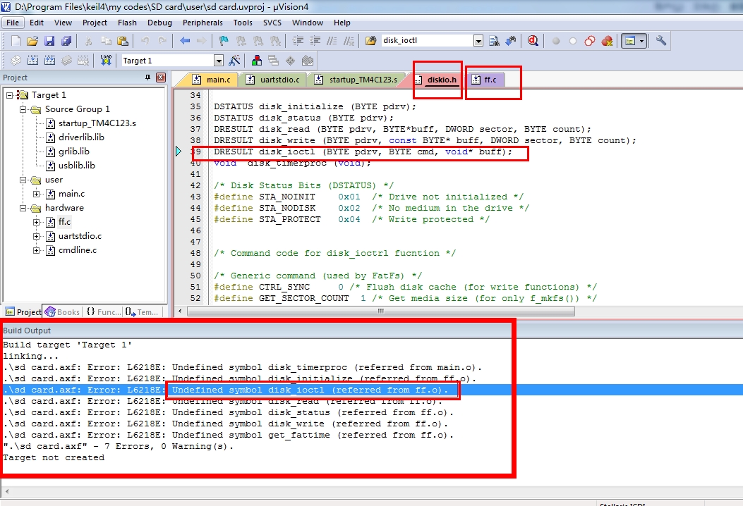
Task: Click the Select Software Packs icon
Action: (x=308, y=61)
